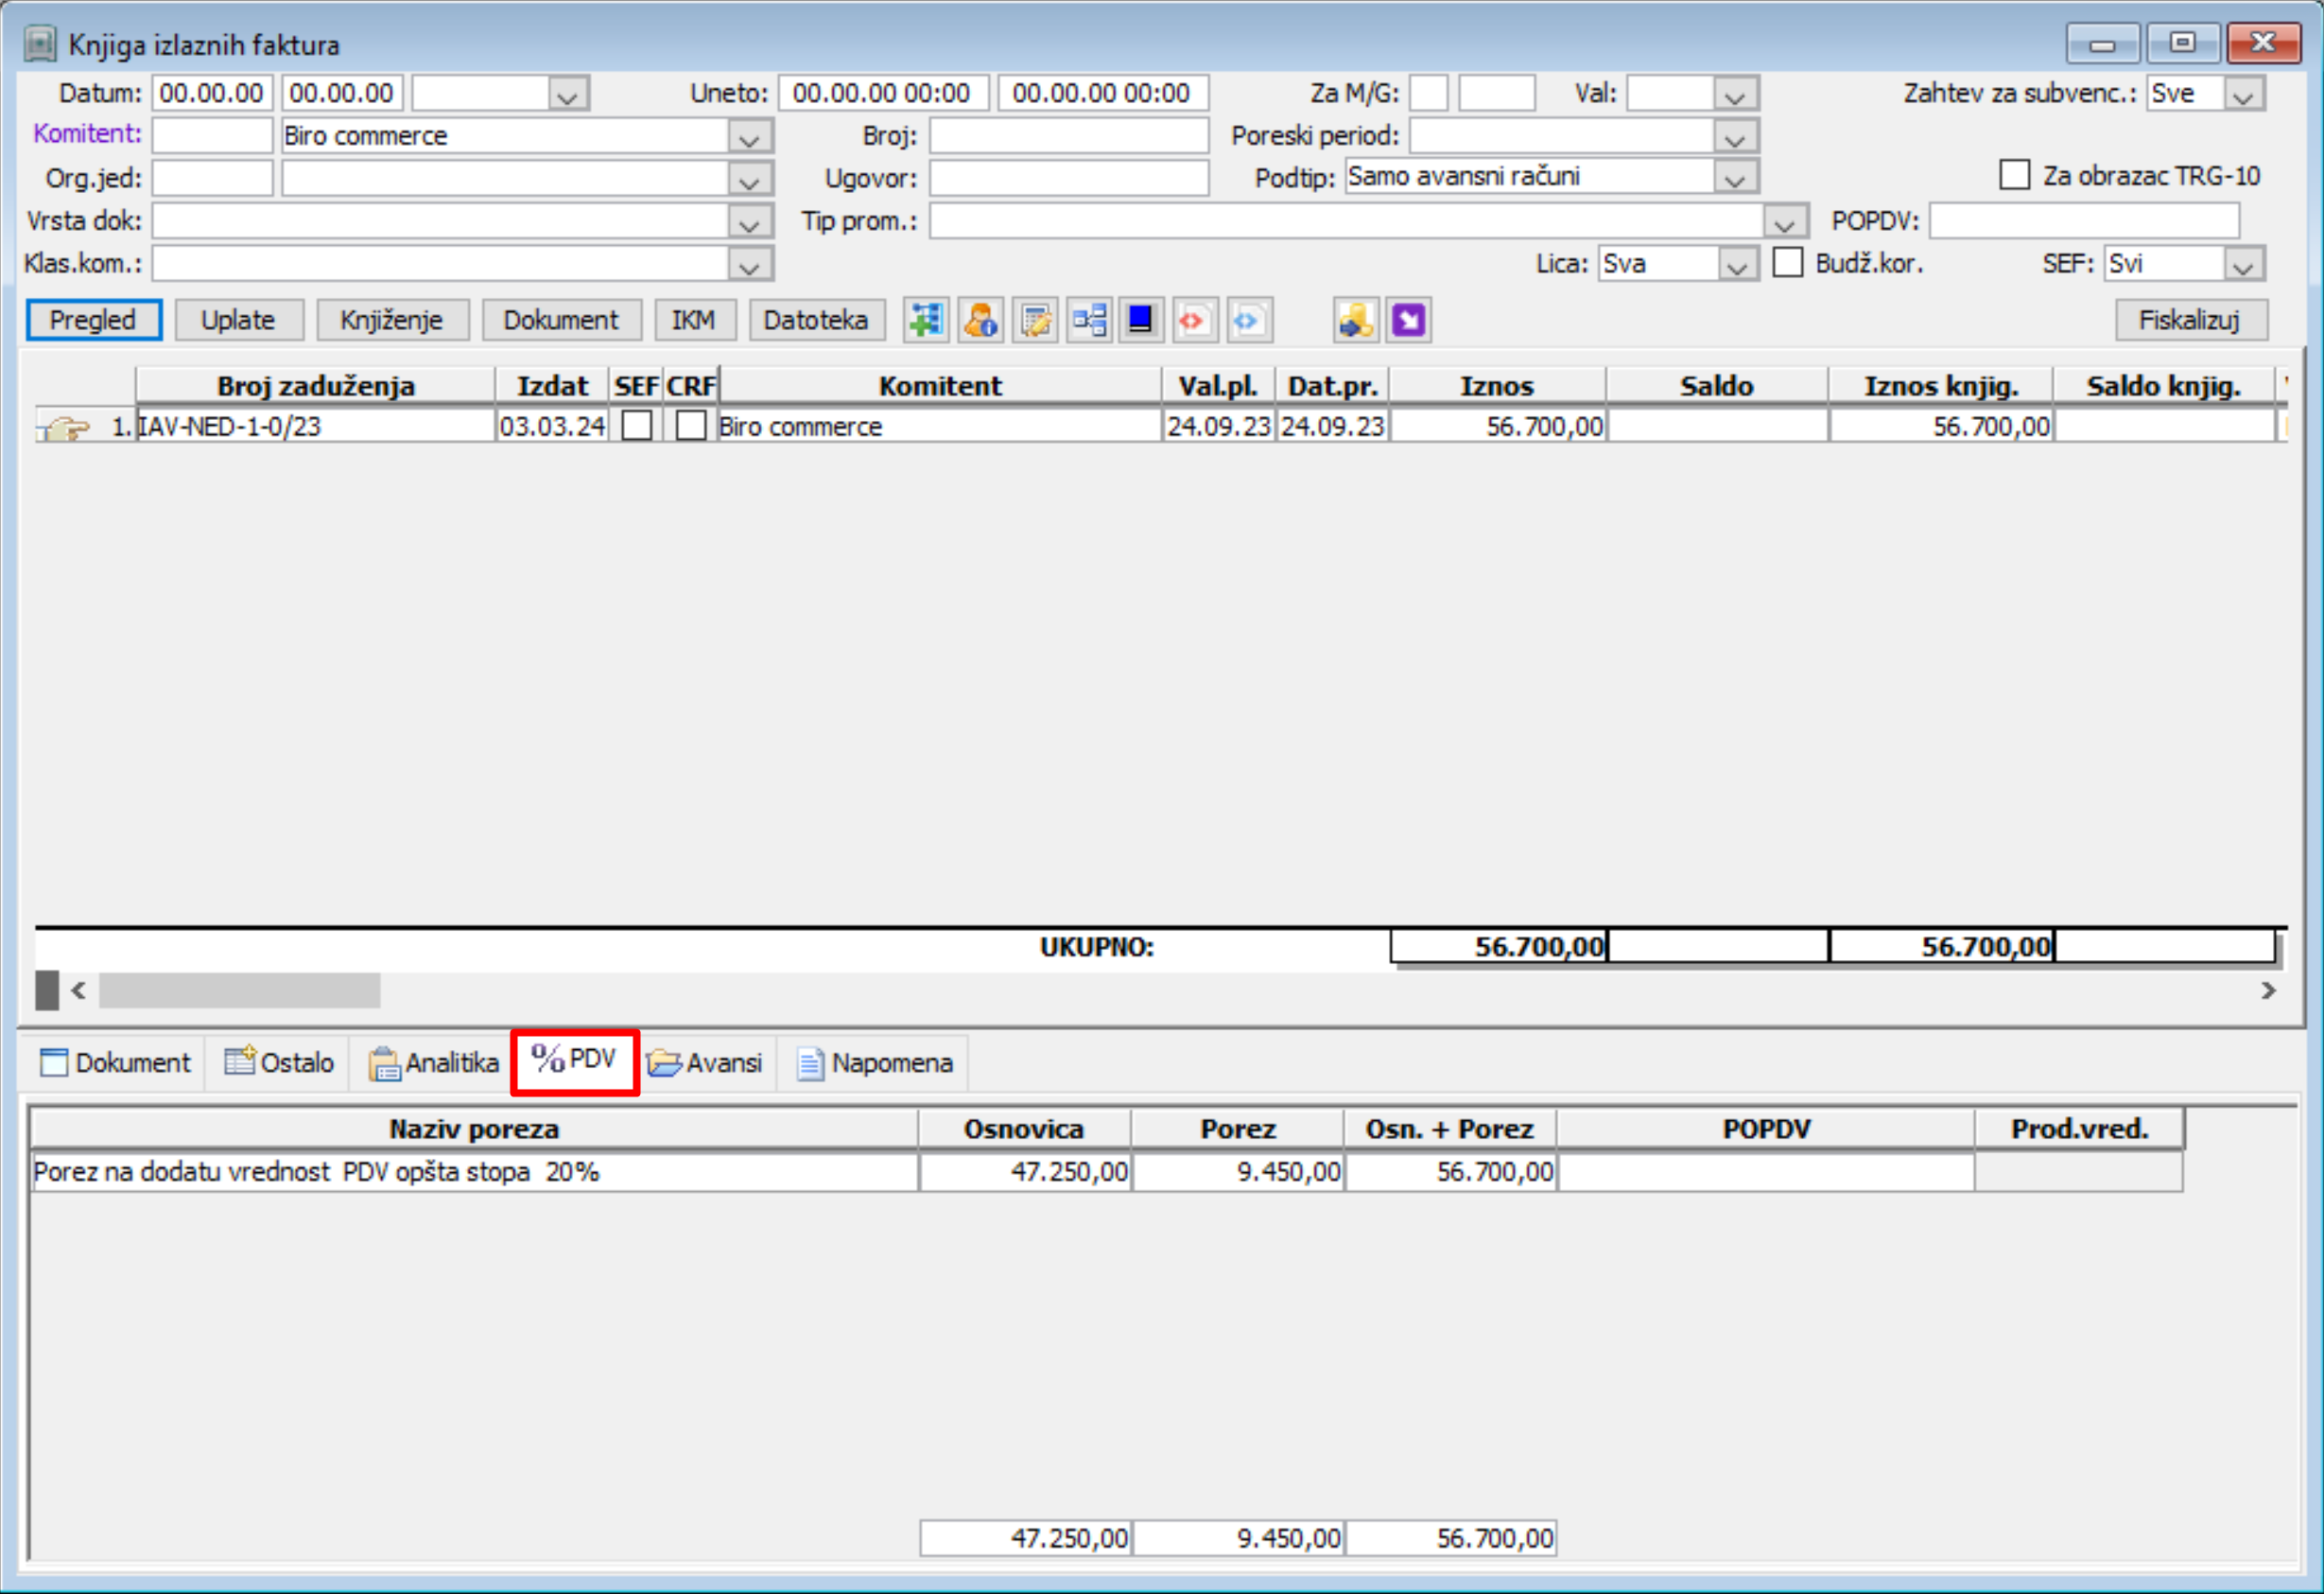Click the blue XML document icon
The width and height of the screenshot is (2324, 1594).
point(1249,320)
